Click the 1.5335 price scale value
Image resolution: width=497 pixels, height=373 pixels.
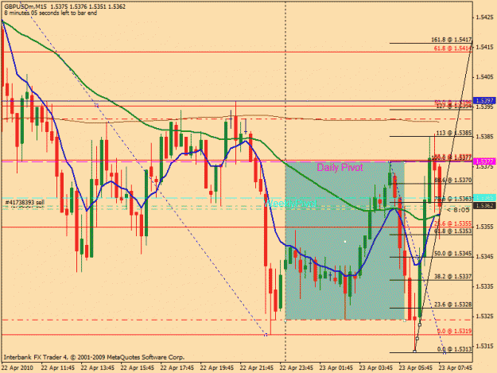pyautogui.click(x=484, y=286)
